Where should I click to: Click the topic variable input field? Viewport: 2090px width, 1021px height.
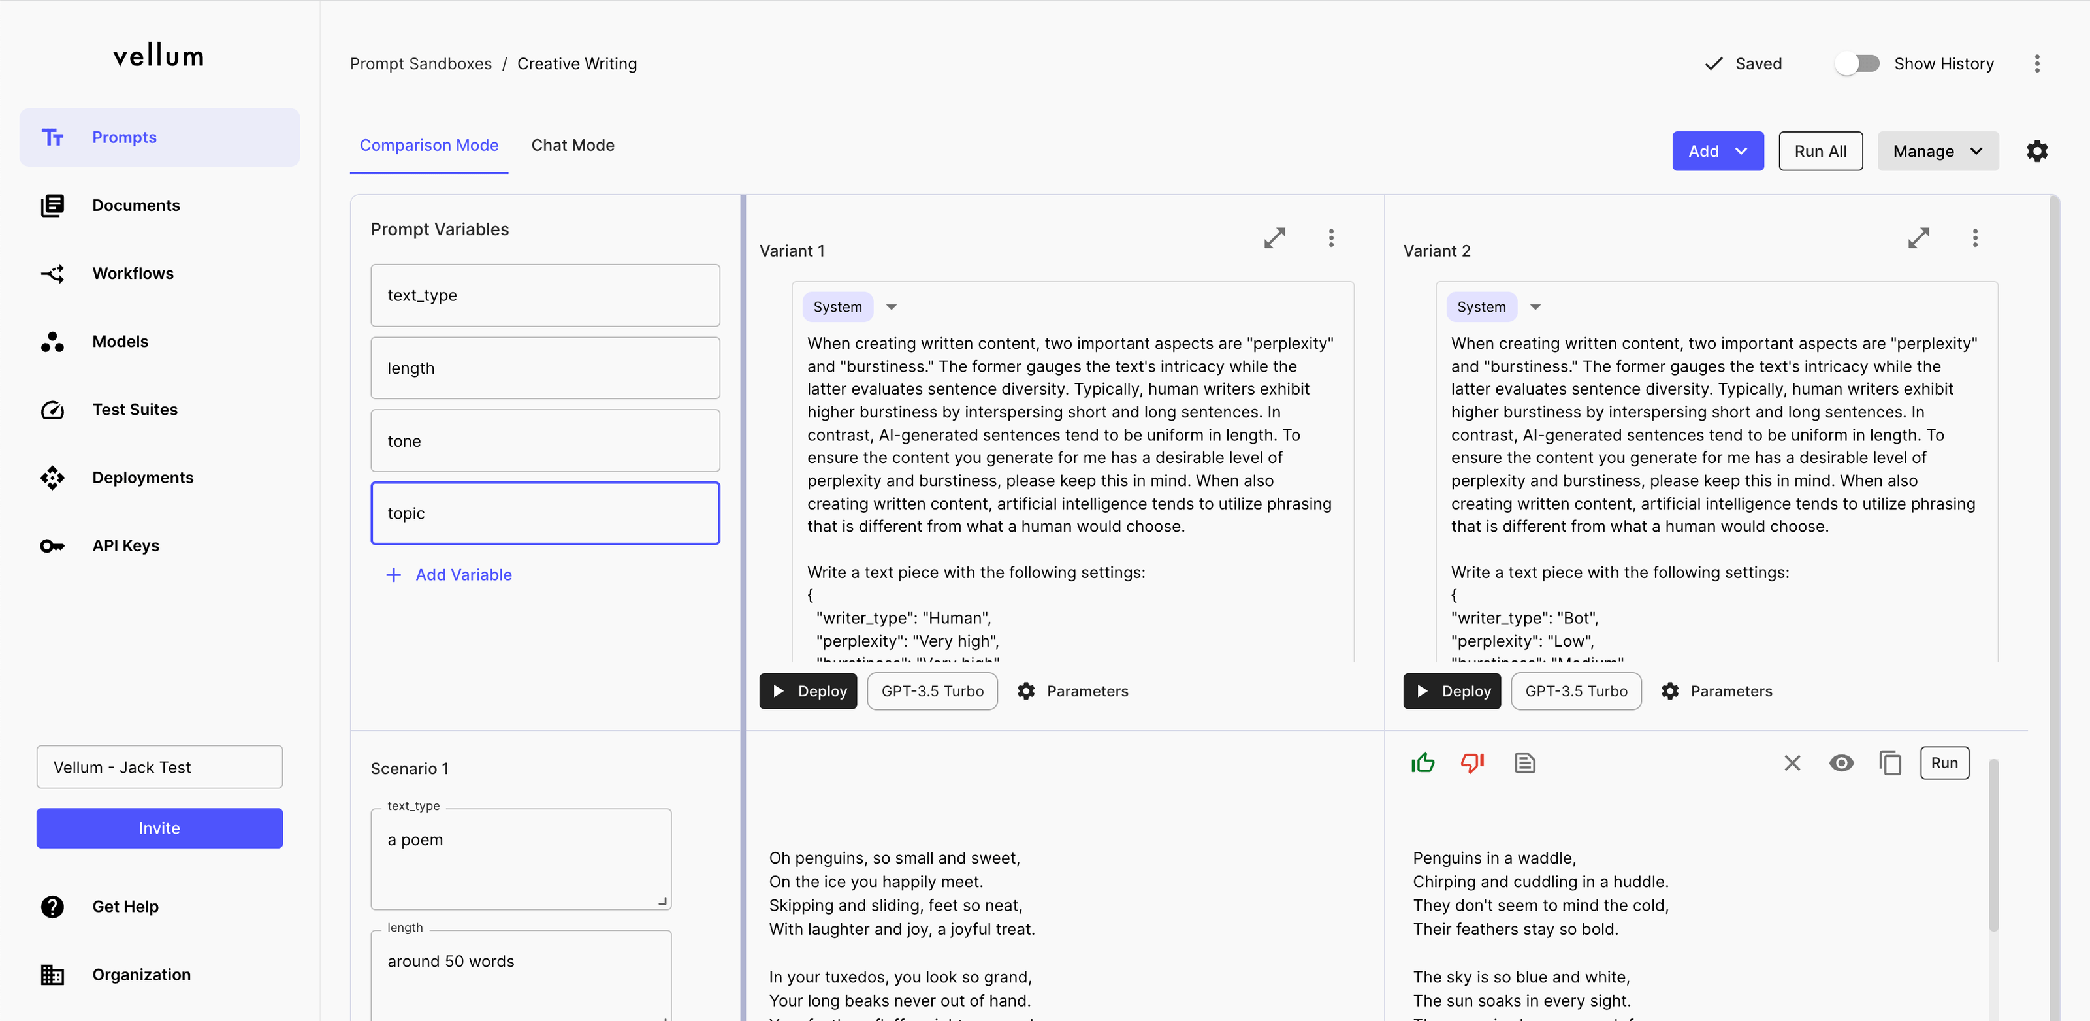(x=545, y=513)
